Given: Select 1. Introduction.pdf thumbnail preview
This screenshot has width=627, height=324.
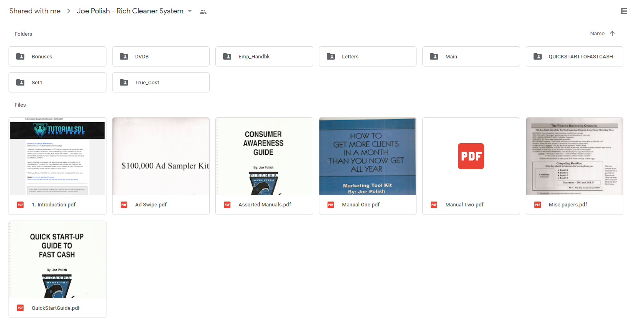Looking at the screenshot, I should 57,156.
